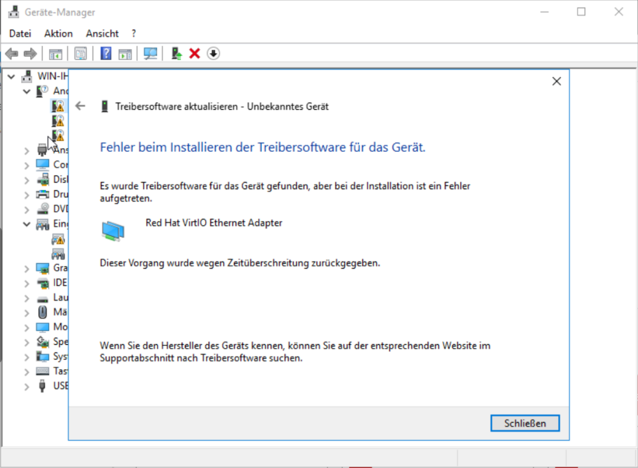Expand the 'IDE' controllers category
This screenshot has width=638, height=468.
(26, 283)
